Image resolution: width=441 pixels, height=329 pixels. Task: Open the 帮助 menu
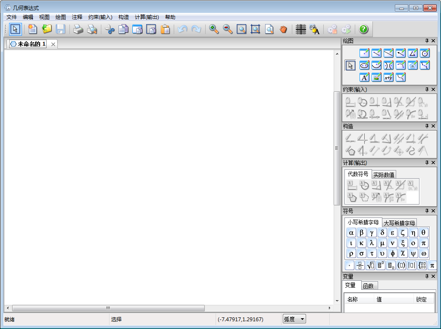click(x=170, y=17)
